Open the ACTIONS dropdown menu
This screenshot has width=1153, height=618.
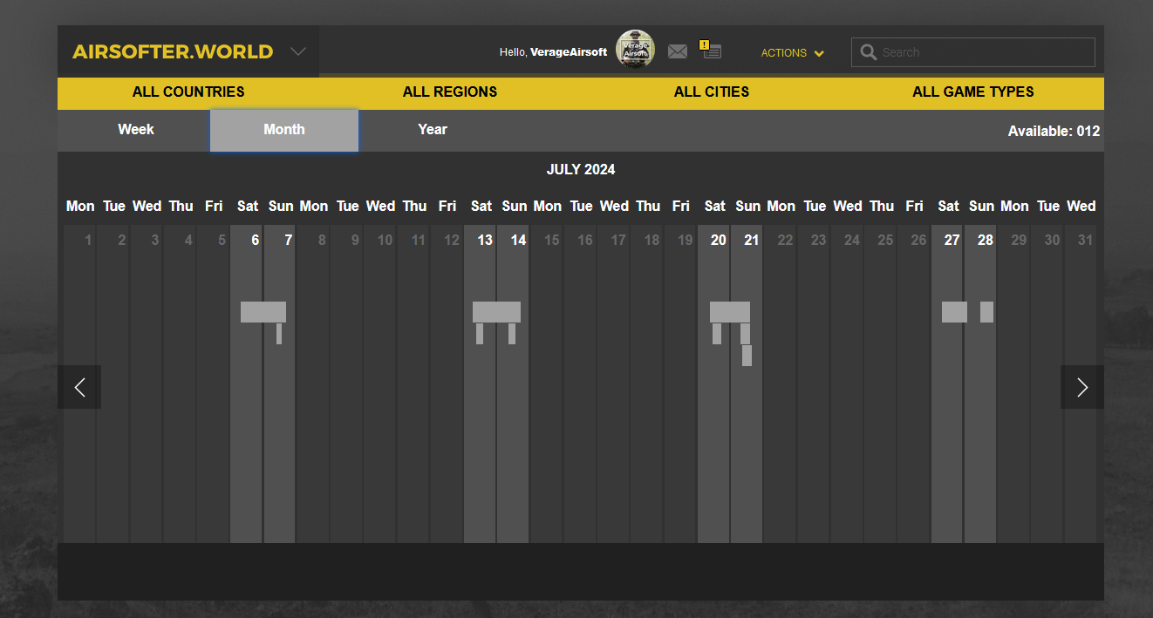coord(792,52)
